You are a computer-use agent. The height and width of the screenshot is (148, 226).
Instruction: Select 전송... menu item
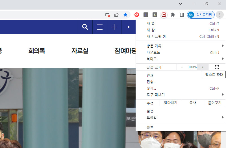pos(181,82)
